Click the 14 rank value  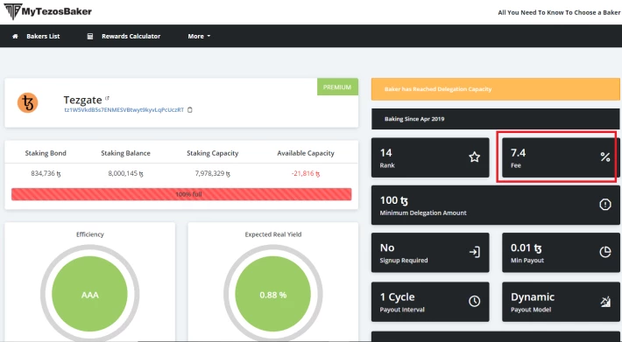(x=386, y=152)
